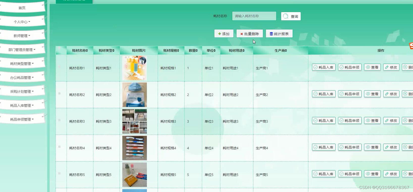
Task: Click eye icon of 查看 in 耗材名称4 row
Action: click(x=368, y=147)
